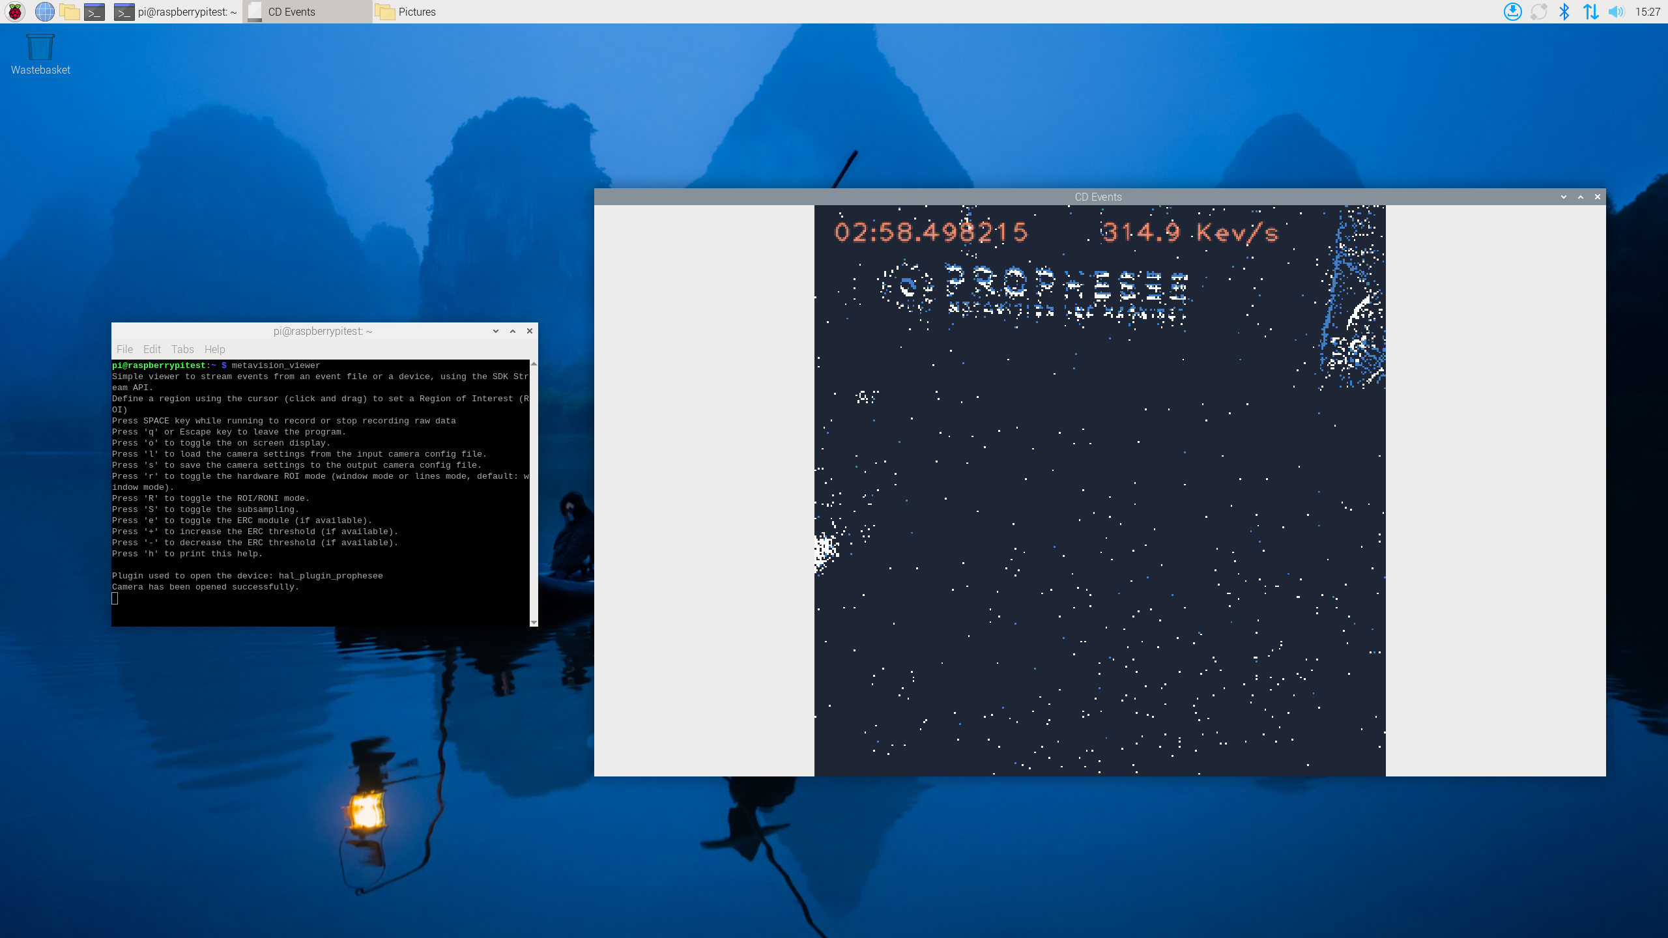The height and width of the screenshot is (938, 1668).
Task: Click "Press SPACE key while running" line
Action: point(284,421)
